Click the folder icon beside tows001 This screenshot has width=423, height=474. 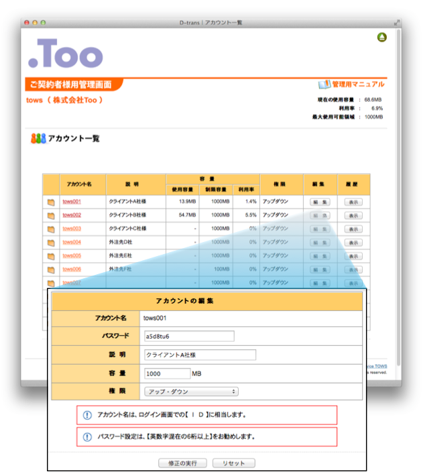[x=50, y=202]
